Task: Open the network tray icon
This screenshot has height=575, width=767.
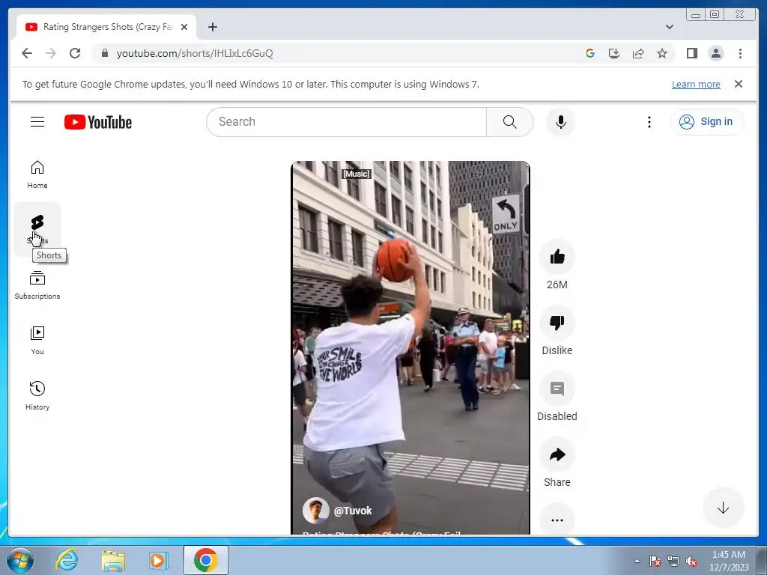Action: [673, 562]
